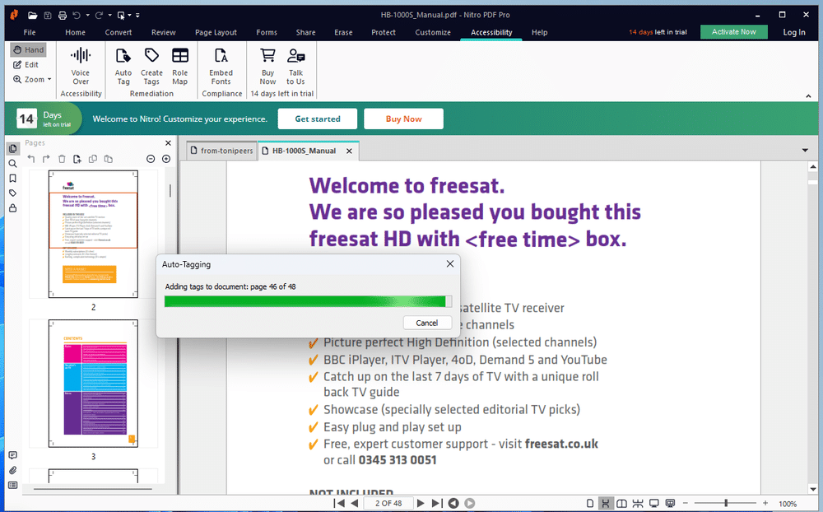Click the zoom slider handle

[x=728, y=502]
